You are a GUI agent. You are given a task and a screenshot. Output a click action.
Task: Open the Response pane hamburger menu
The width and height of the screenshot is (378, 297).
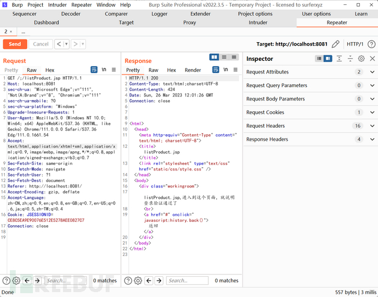tap(236, 70)
